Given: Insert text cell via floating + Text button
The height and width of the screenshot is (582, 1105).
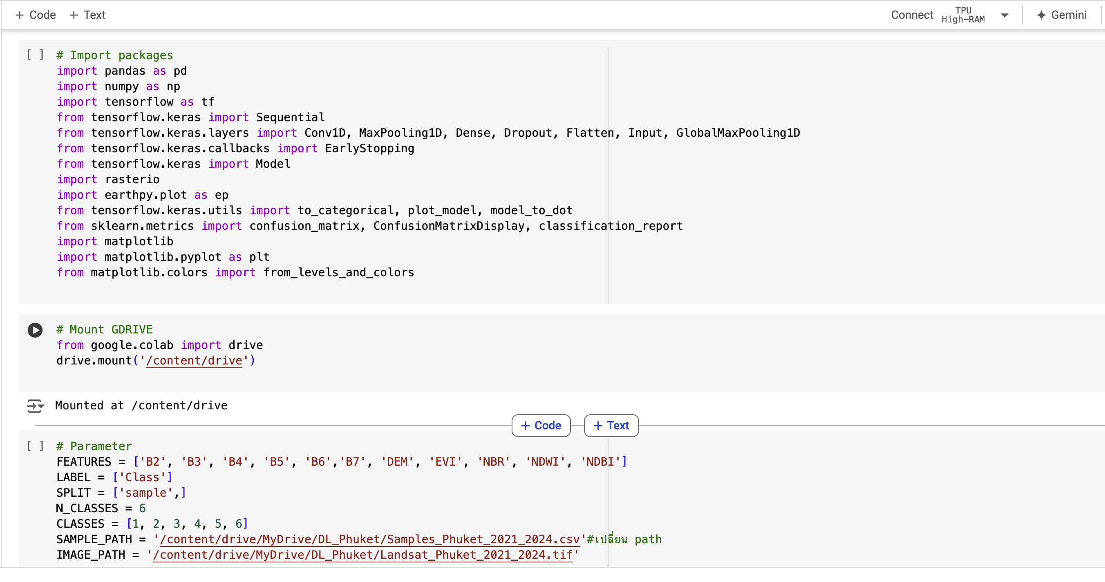Looking at the screenshot, I should coord(611,426).
